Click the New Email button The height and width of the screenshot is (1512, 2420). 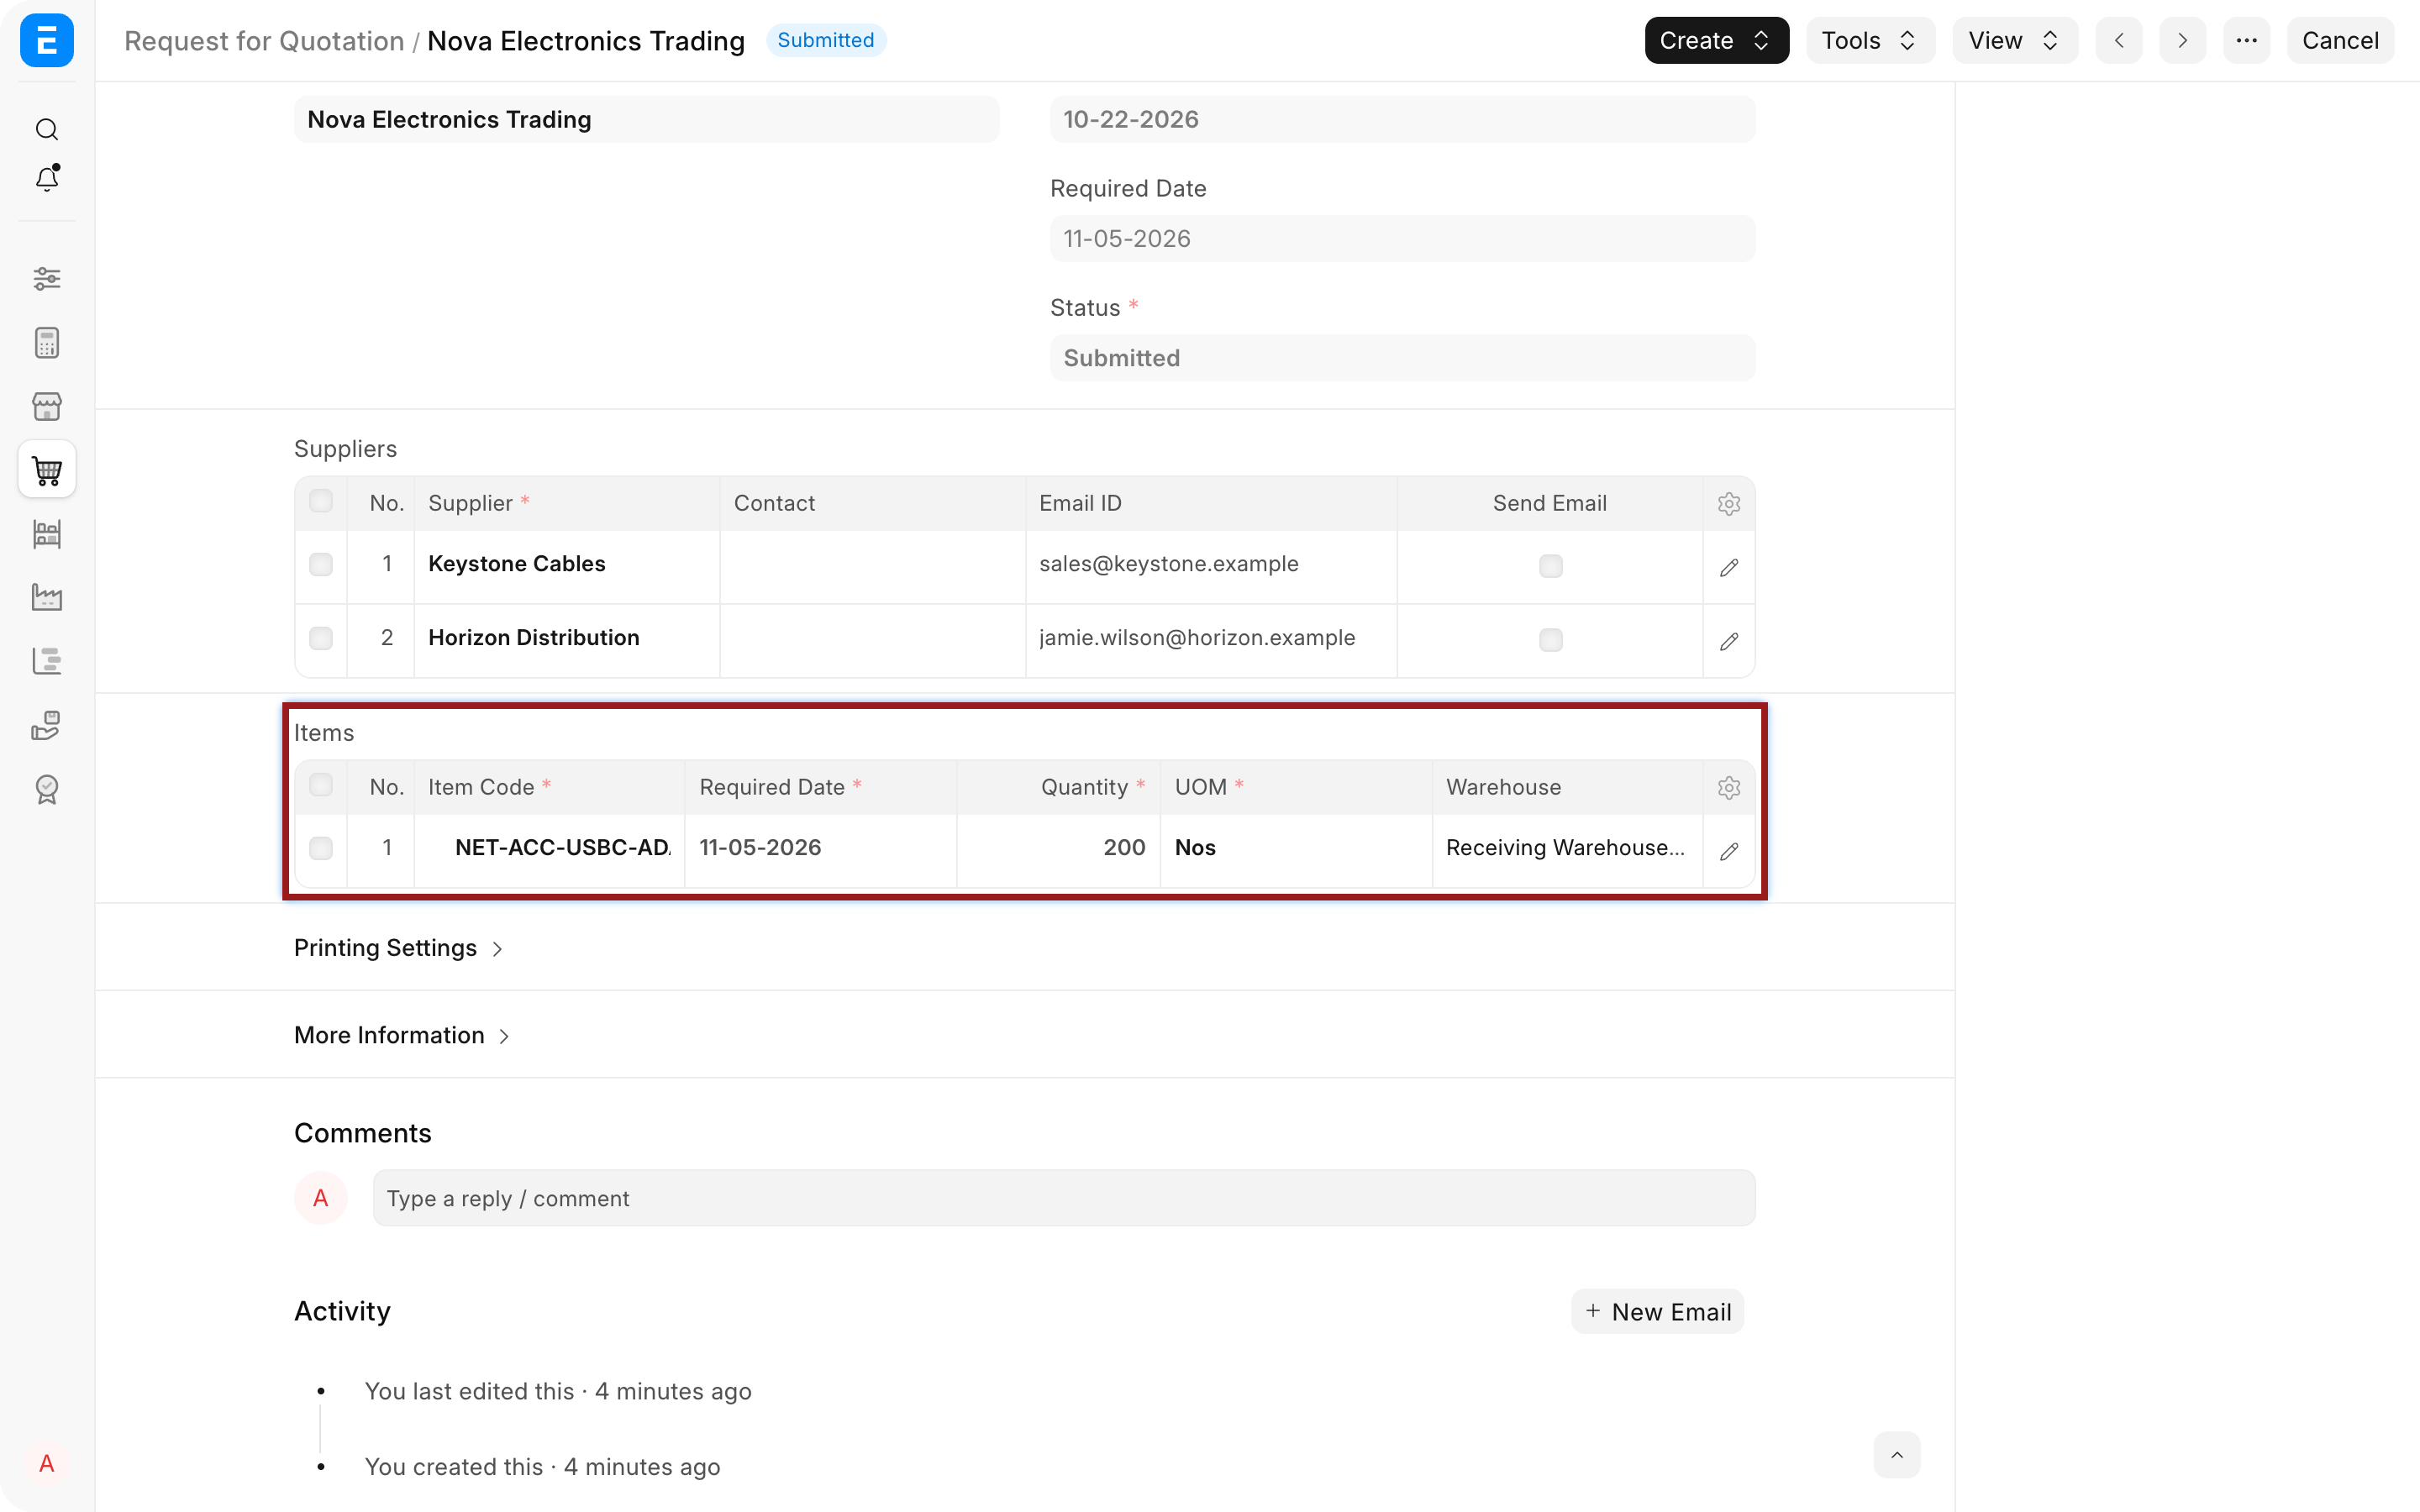click(1657, 1311)
